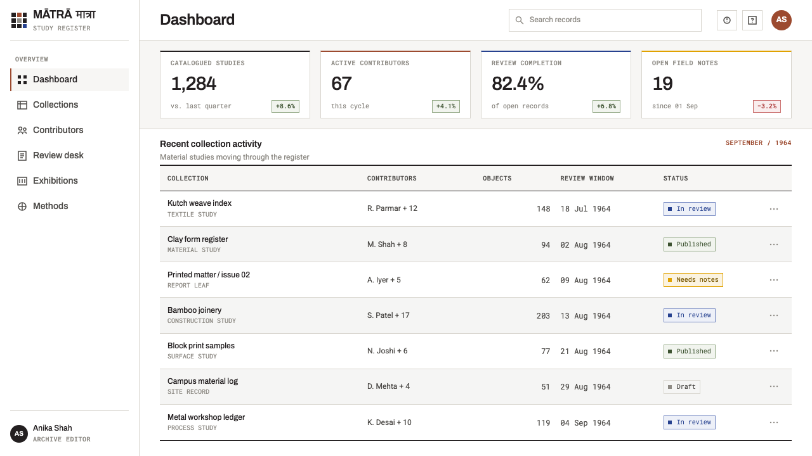The height and width of the screenshot is (456, 812).
Task: Open row actions for Campus material log
Action: coord(774,386)
